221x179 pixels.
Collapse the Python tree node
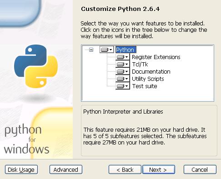coord(91,50)
